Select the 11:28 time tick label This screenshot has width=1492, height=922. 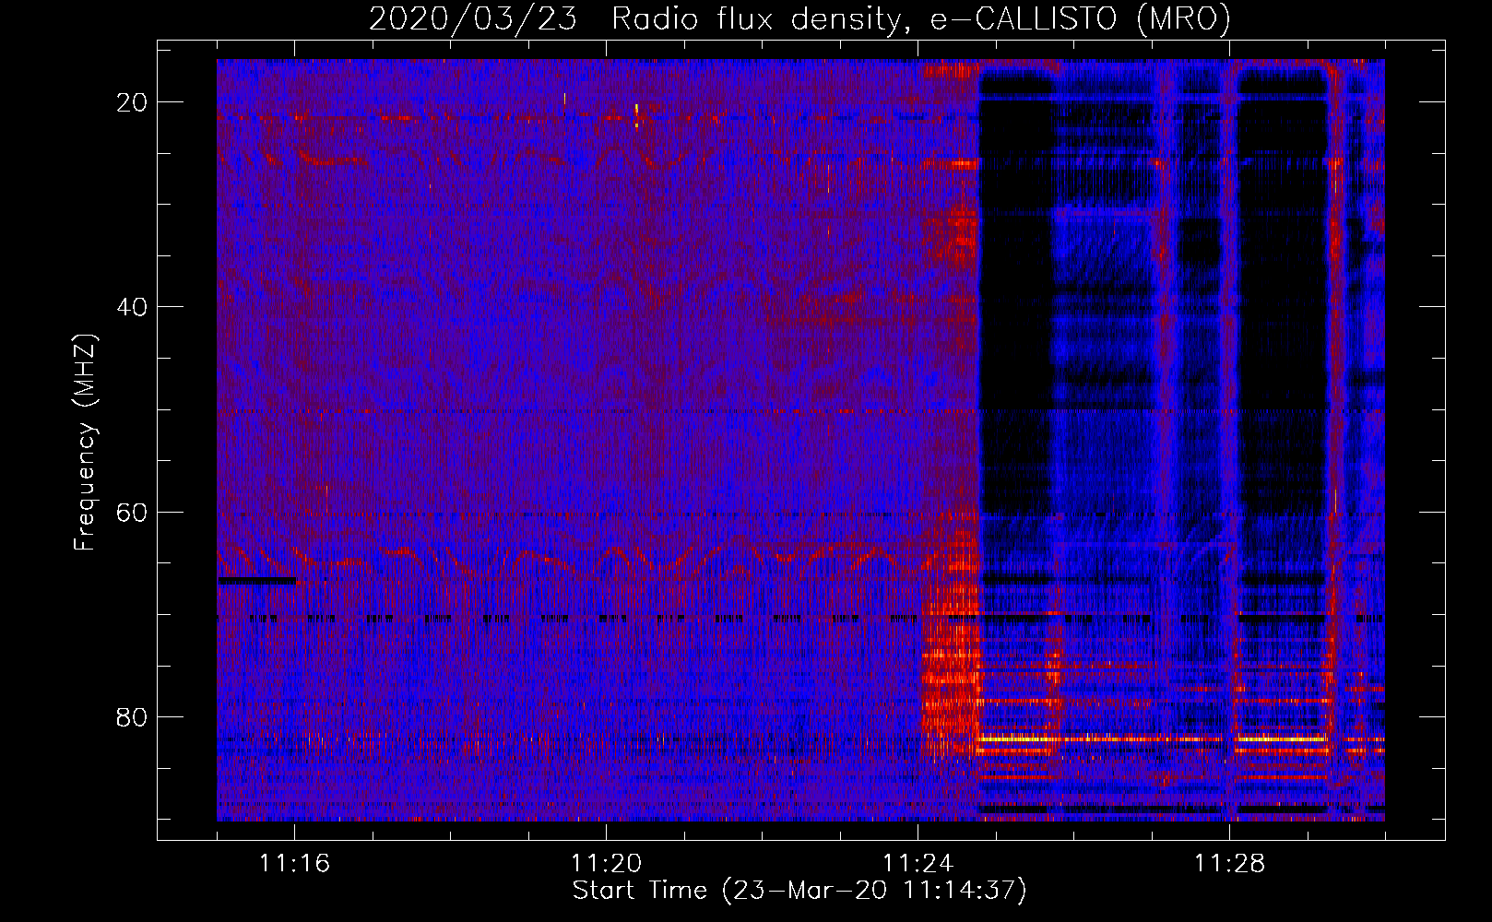tap(1229, 864)
